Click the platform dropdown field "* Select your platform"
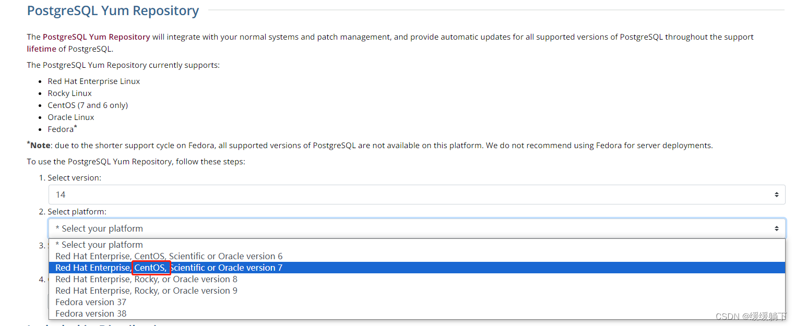The width and height of the screenshot is (795, 326). click(x=417, y=228)
